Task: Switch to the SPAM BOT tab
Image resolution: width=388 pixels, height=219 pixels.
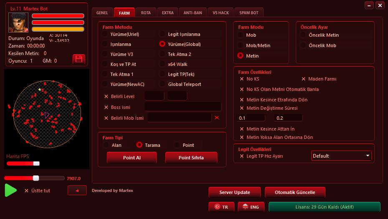Action: [x=249, y=13]
